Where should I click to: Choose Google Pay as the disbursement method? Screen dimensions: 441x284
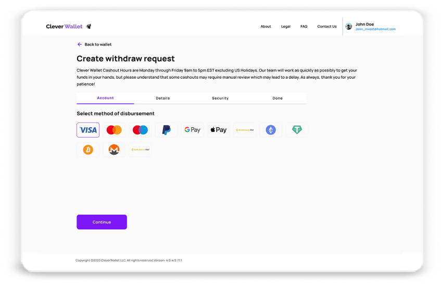coord(192,130)
